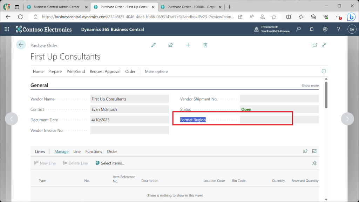Click the Description column header

(x=150, y=181)
